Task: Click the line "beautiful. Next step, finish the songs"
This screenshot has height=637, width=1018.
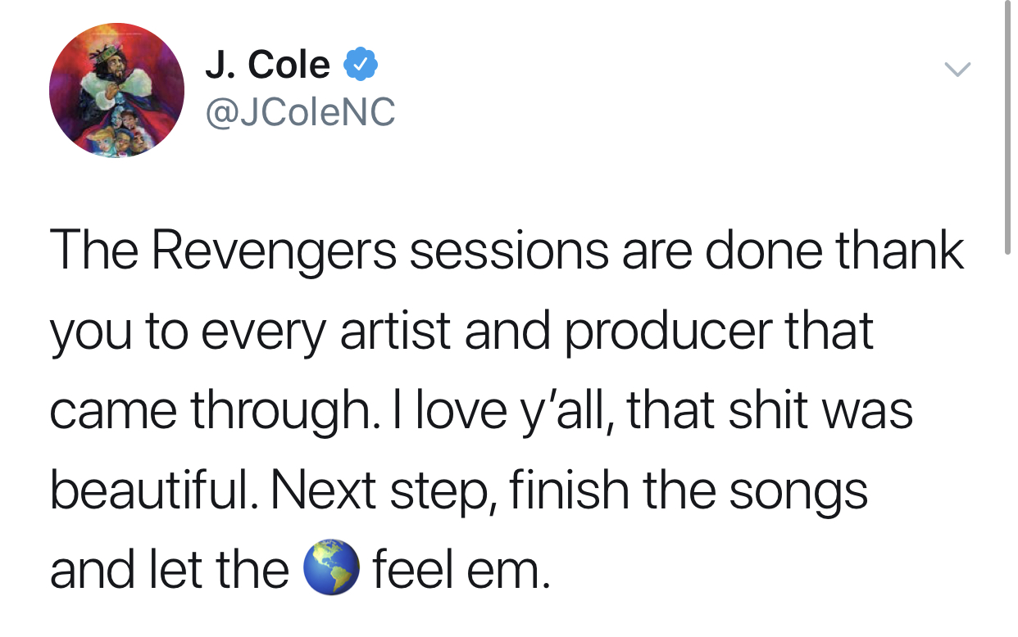Action: [458, 490]
